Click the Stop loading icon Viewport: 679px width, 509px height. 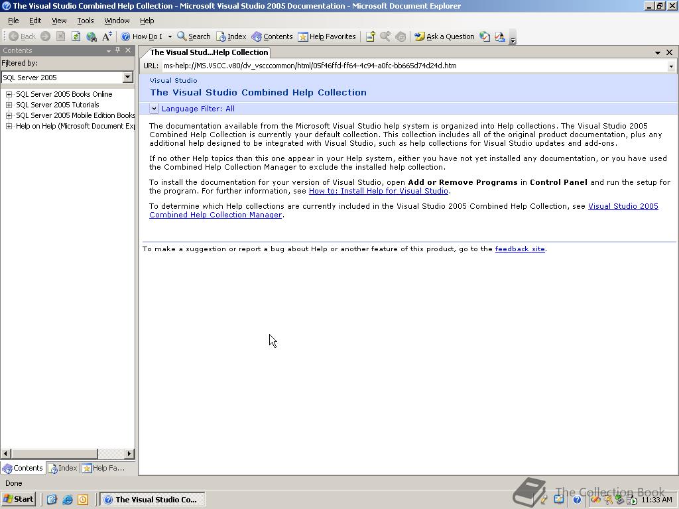pyautogui.click(x=60, y=37)
